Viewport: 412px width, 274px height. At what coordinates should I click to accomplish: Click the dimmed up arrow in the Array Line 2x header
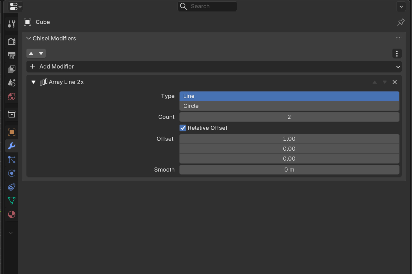click(375, 82)
